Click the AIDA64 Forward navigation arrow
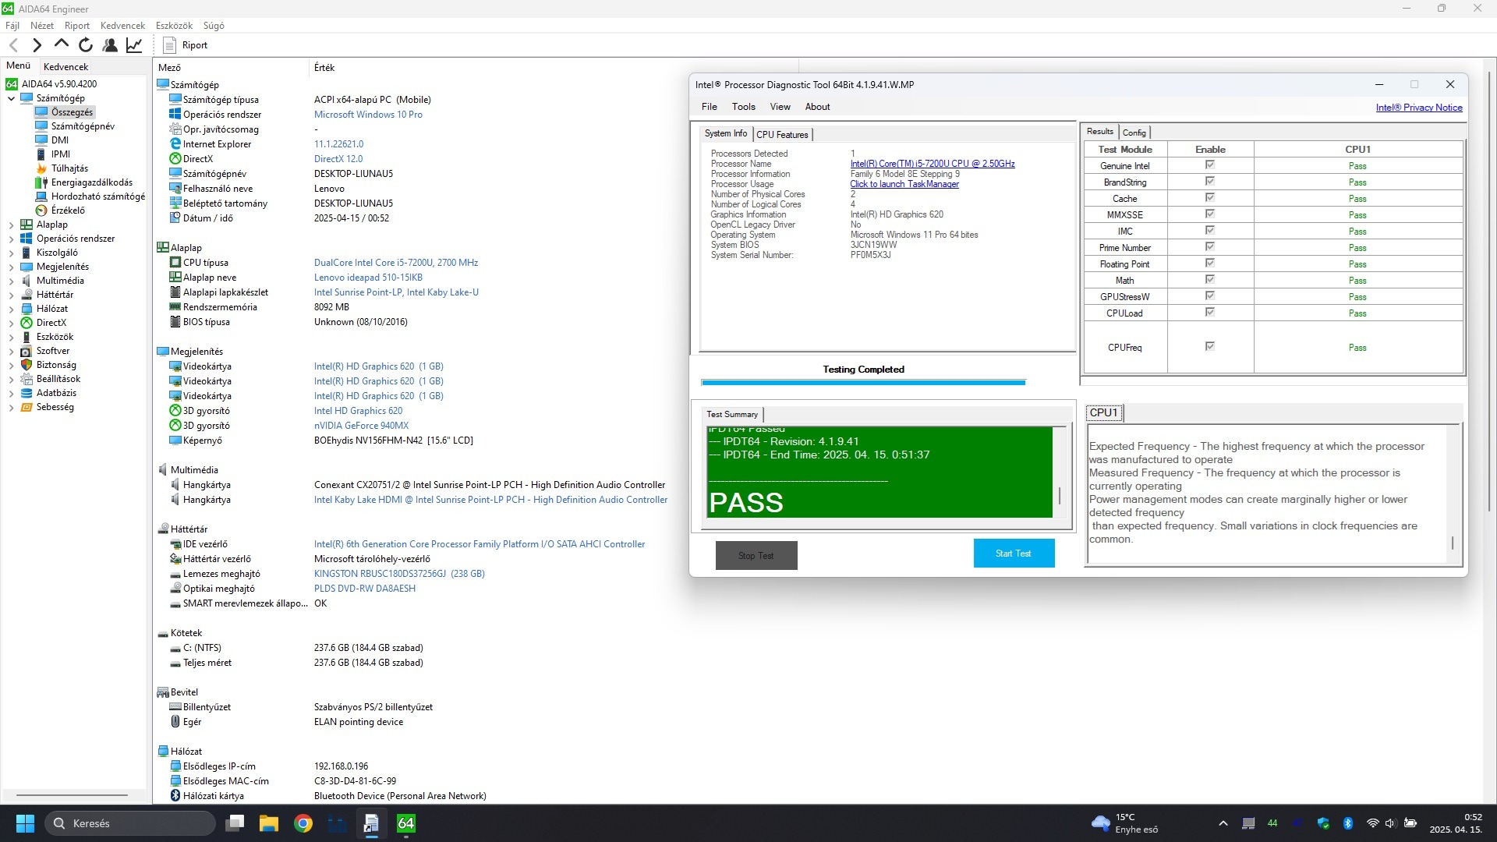The image size is (1497, 842). click(37, 45)
